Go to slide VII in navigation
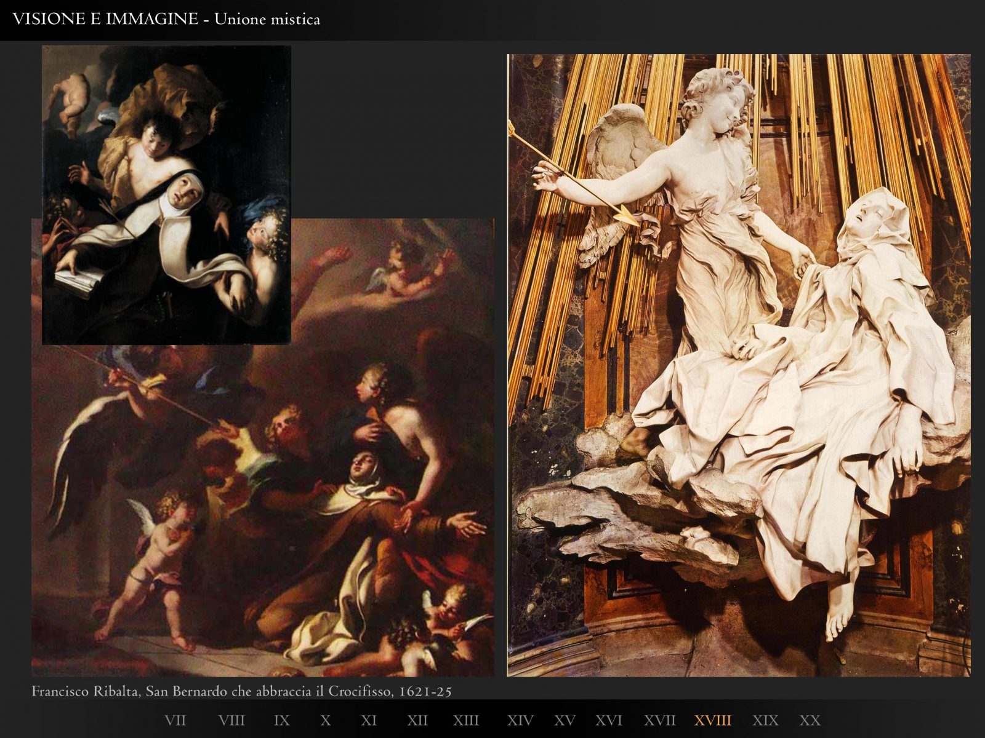985x738 pixels. (175, 720)
